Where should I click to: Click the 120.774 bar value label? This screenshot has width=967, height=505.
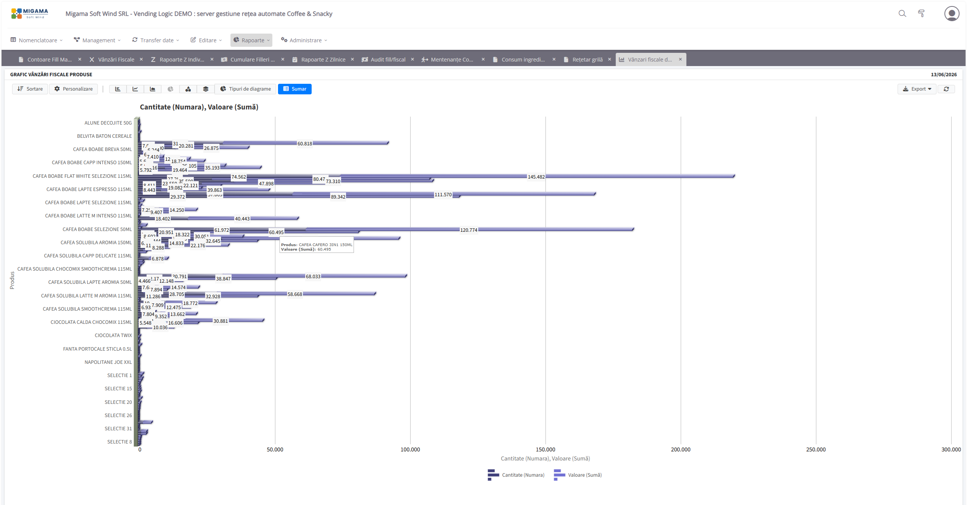(x=469, y=230)
